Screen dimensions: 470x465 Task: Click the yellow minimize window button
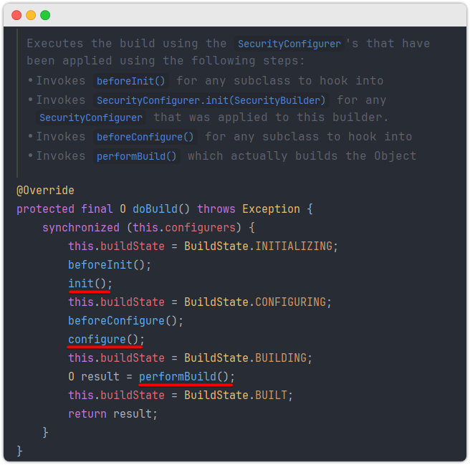[31, 15]
